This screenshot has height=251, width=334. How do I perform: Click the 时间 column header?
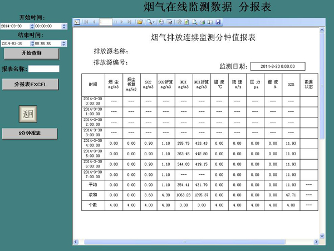coord(93,85)
